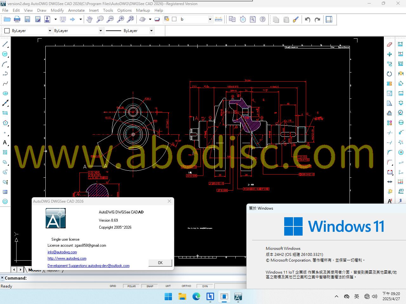The image size is (406, 304).
Task: Open the Annotate menu
Action: click(76, 10)
